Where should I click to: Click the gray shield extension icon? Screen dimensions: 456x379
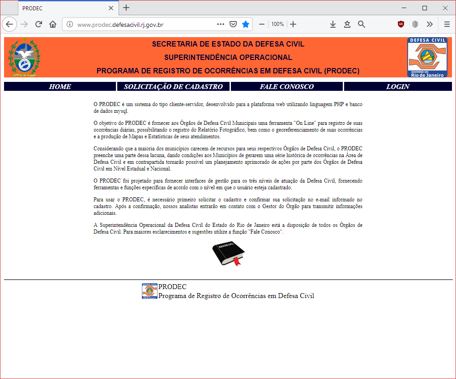point(415,25)
